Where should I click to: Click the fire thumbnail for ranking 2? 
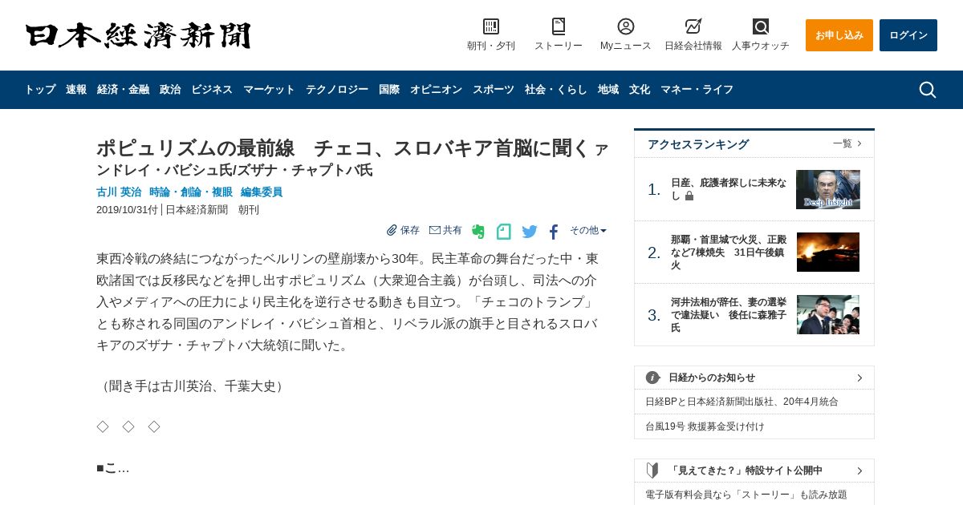tap(828, 252)
